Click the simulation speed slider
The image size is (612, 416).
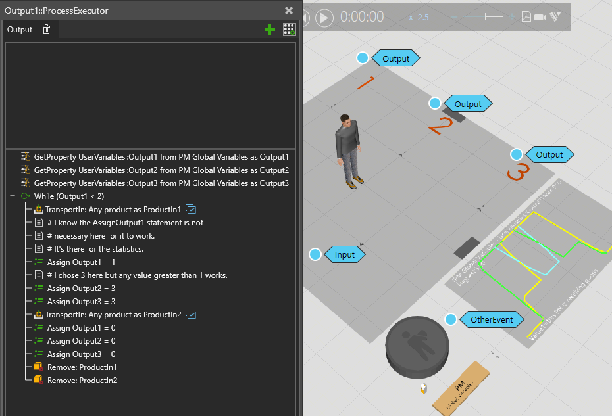click(490, 17)
